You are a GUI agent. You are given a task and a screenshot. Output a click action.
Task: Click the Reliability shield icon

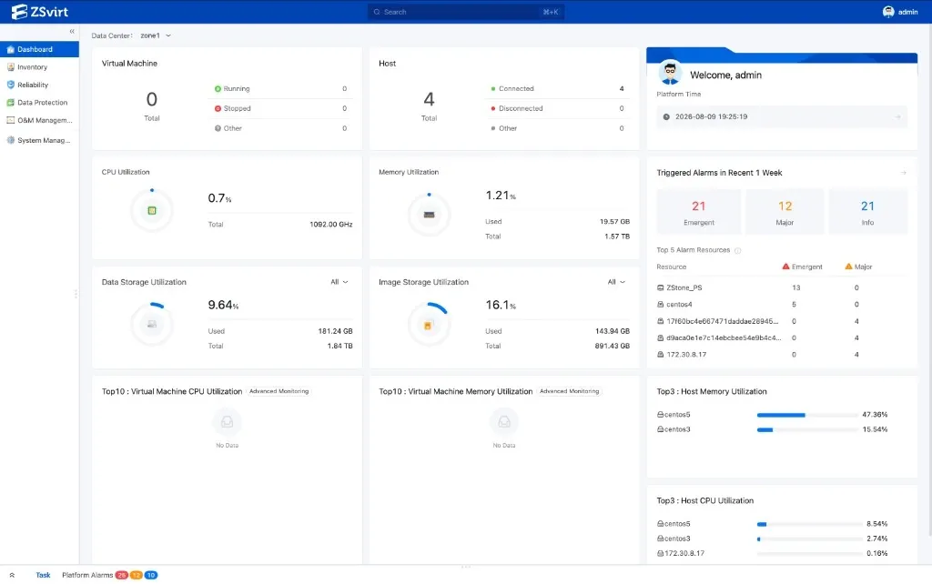click(10, 85)
